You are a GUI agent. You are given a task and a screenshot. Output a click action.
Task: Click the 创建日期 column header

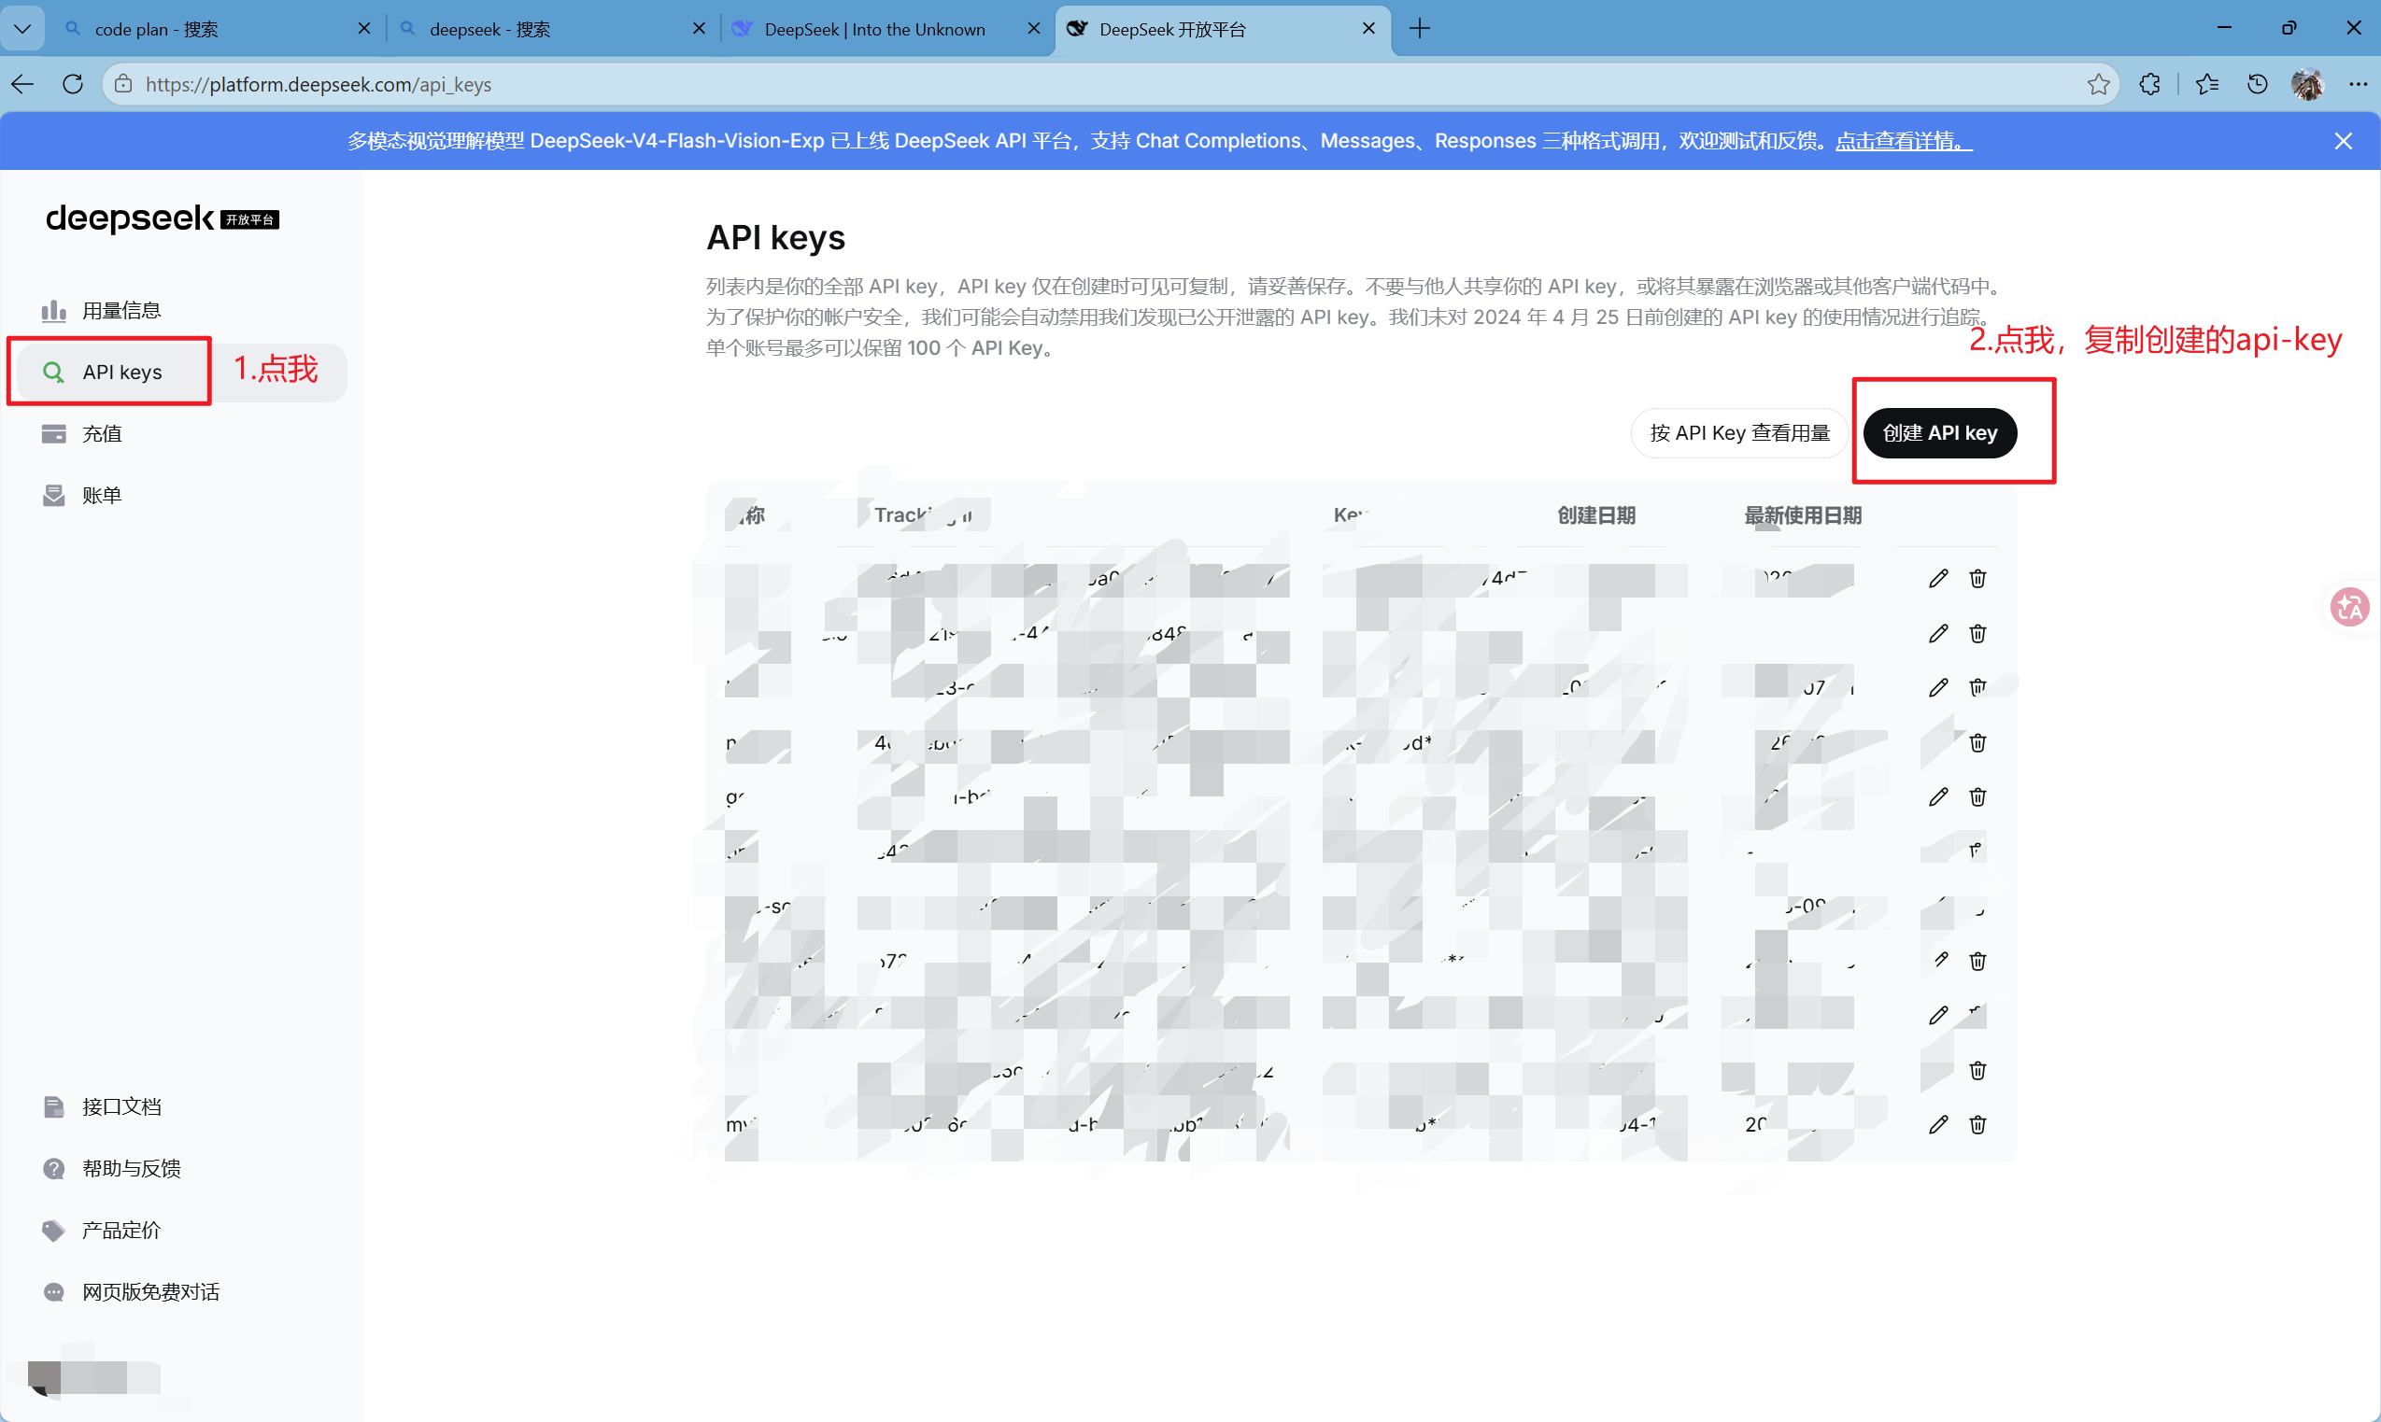(1596, 515)
